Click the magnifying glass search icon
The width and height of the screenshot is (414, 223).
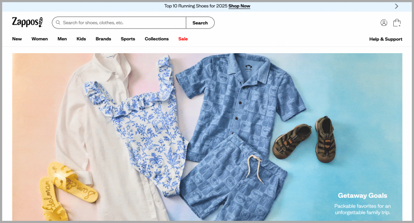pos(57,23)
